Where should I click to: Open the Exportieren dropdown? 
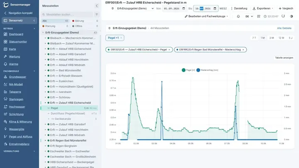click(x=263, y=8)
